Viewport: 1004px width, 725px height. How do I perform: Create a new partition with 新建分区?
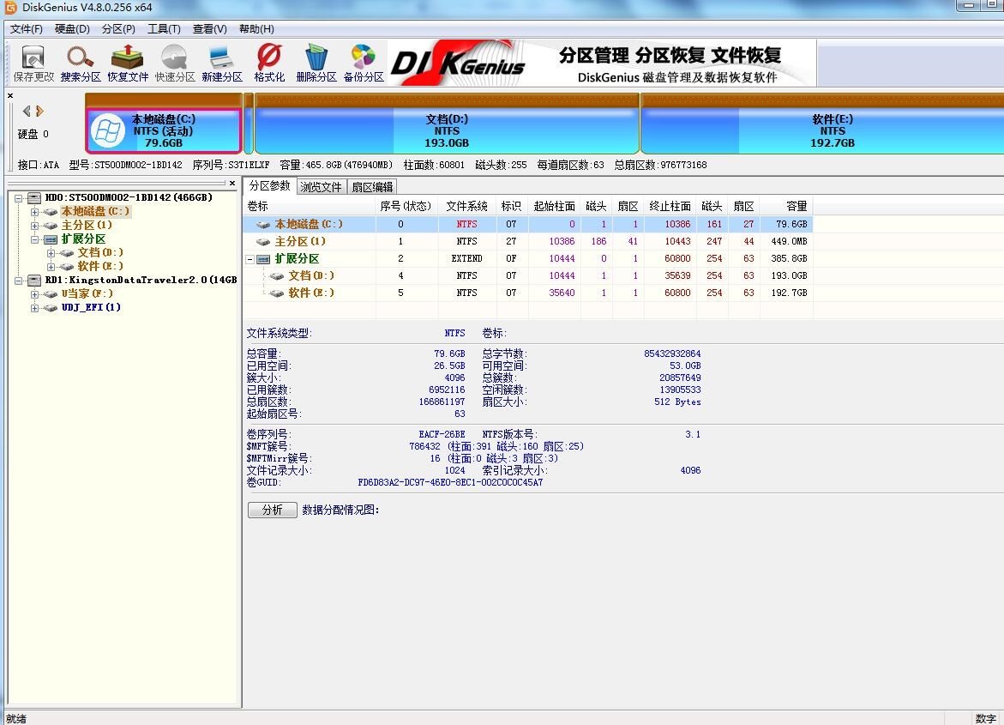click(x=221, y=63)
